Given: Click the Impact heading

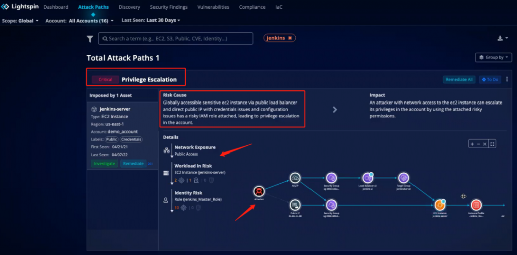Looking at the screenshot, I should point(377,95).
